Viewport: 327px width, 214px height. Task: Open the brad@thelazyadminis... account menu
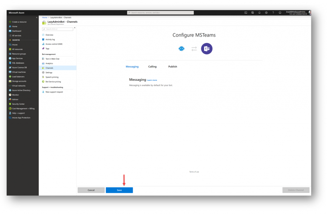(298, 13)
